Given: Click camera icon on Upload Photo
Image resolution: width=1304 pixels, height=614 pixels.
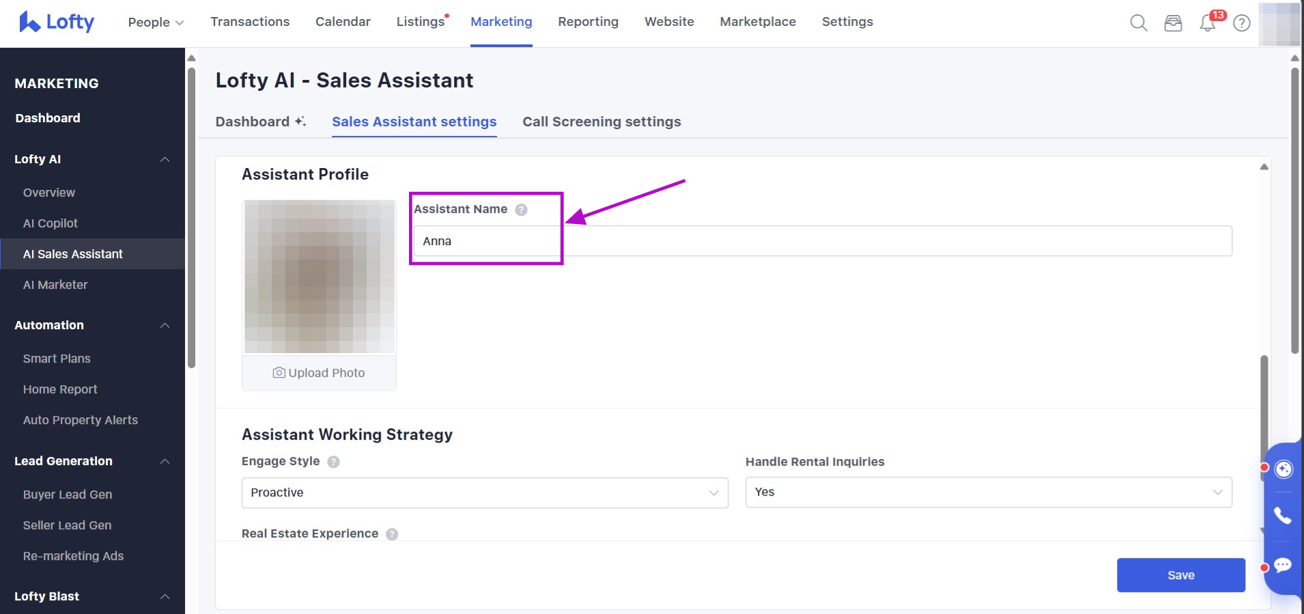Looking at the screenshot, I should [x=279, y=373].
